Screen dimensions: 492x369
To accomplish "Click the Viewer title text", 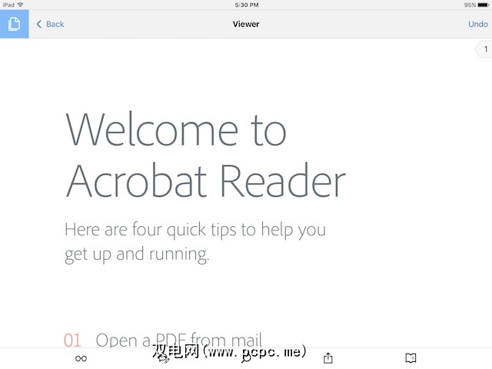I will coord(246,24).
